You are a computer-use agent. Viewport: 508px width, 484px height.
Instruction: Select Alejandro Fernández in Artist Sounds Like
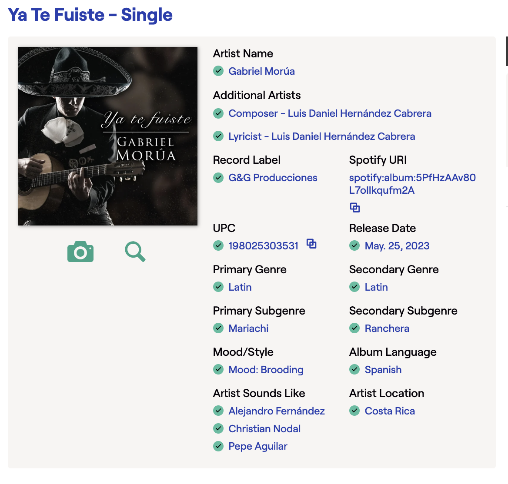click(x=277, y=411)
